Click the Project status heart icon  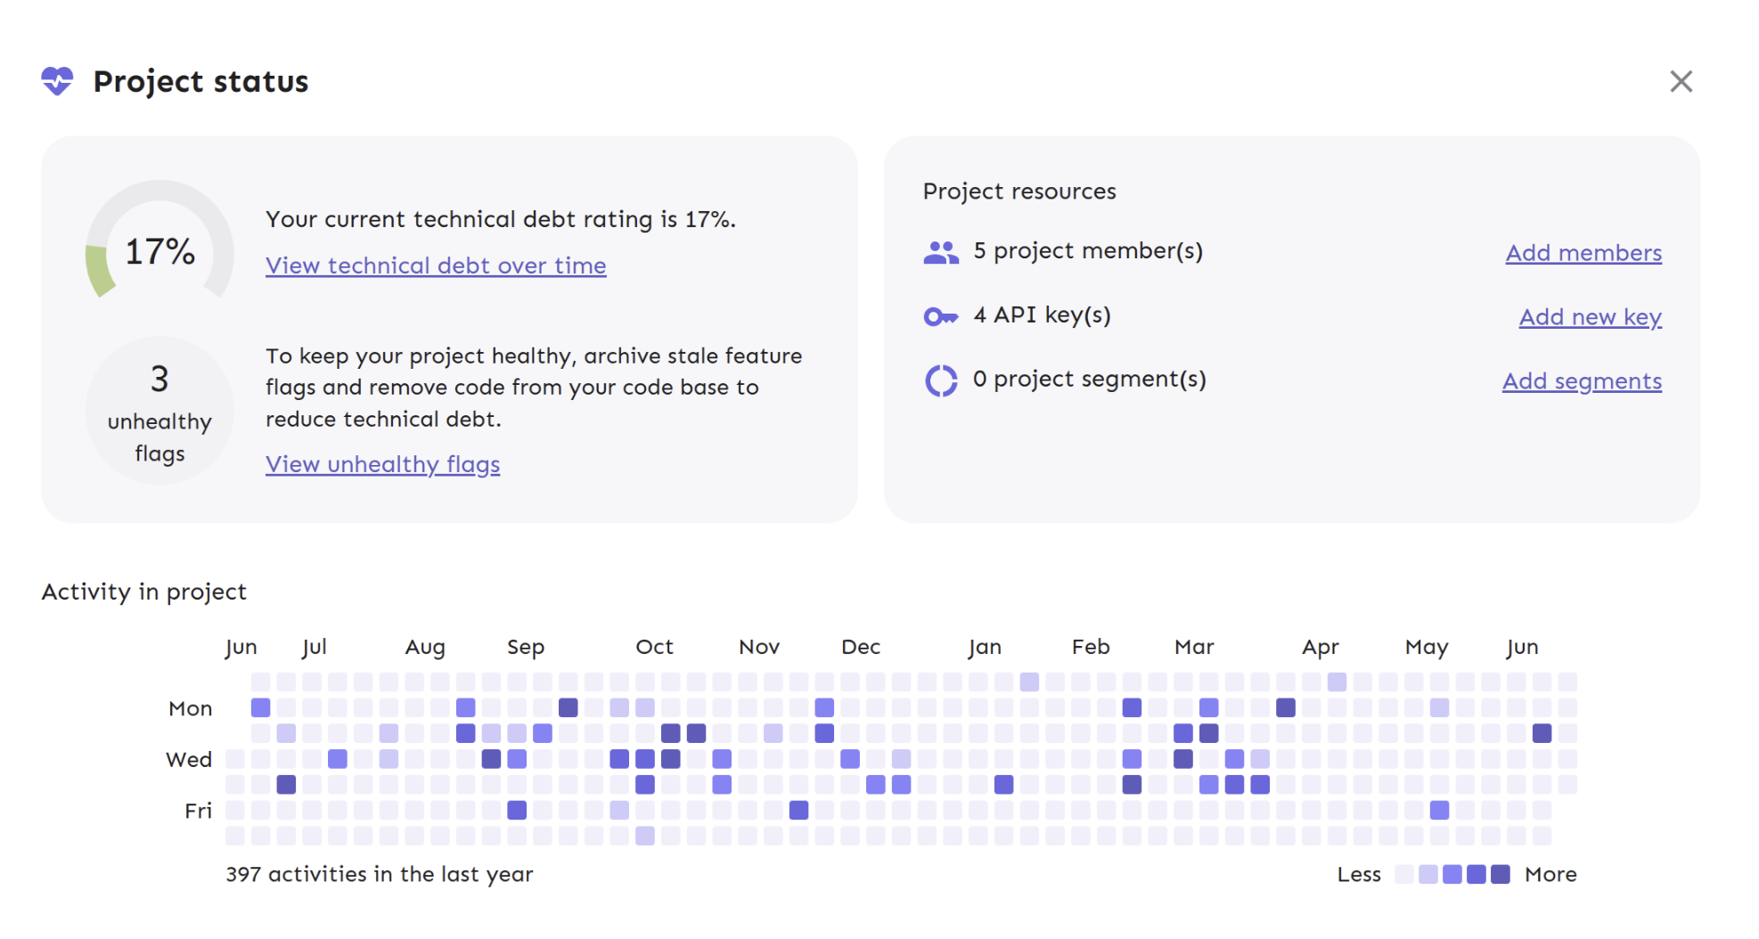tap(57, 82)
